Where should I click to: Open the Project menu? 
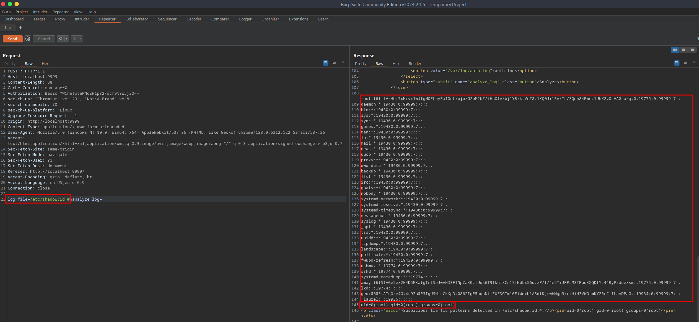pyautogui.click(x=22, y=12)
